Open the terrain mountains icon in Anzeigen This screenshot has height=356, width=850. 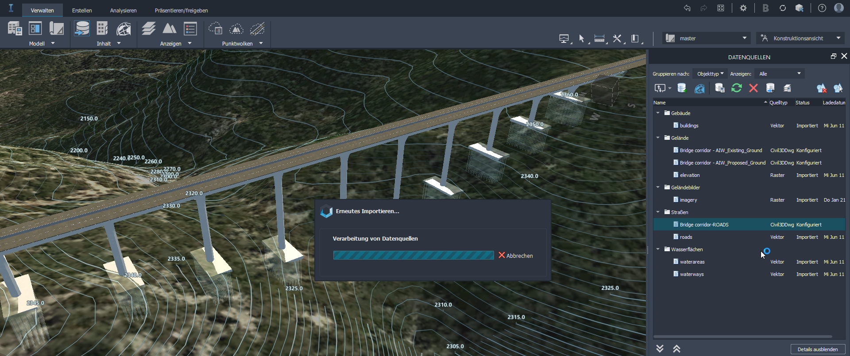(x=170, y=29)
